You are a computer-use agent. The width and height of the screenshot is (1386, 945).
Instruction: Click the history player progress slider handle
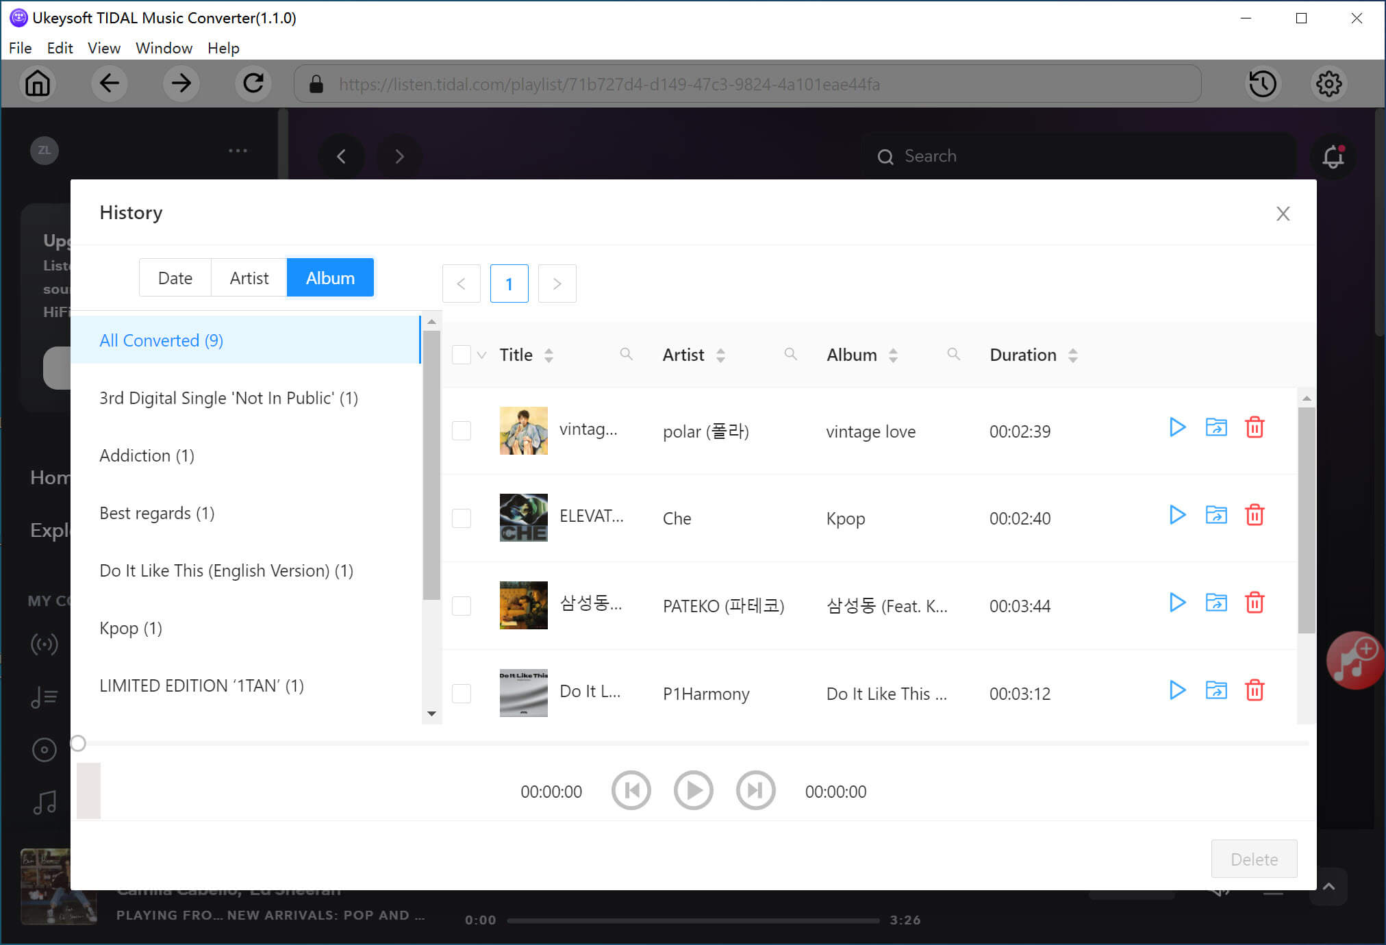pyautogui.click(x=78, y=743)
